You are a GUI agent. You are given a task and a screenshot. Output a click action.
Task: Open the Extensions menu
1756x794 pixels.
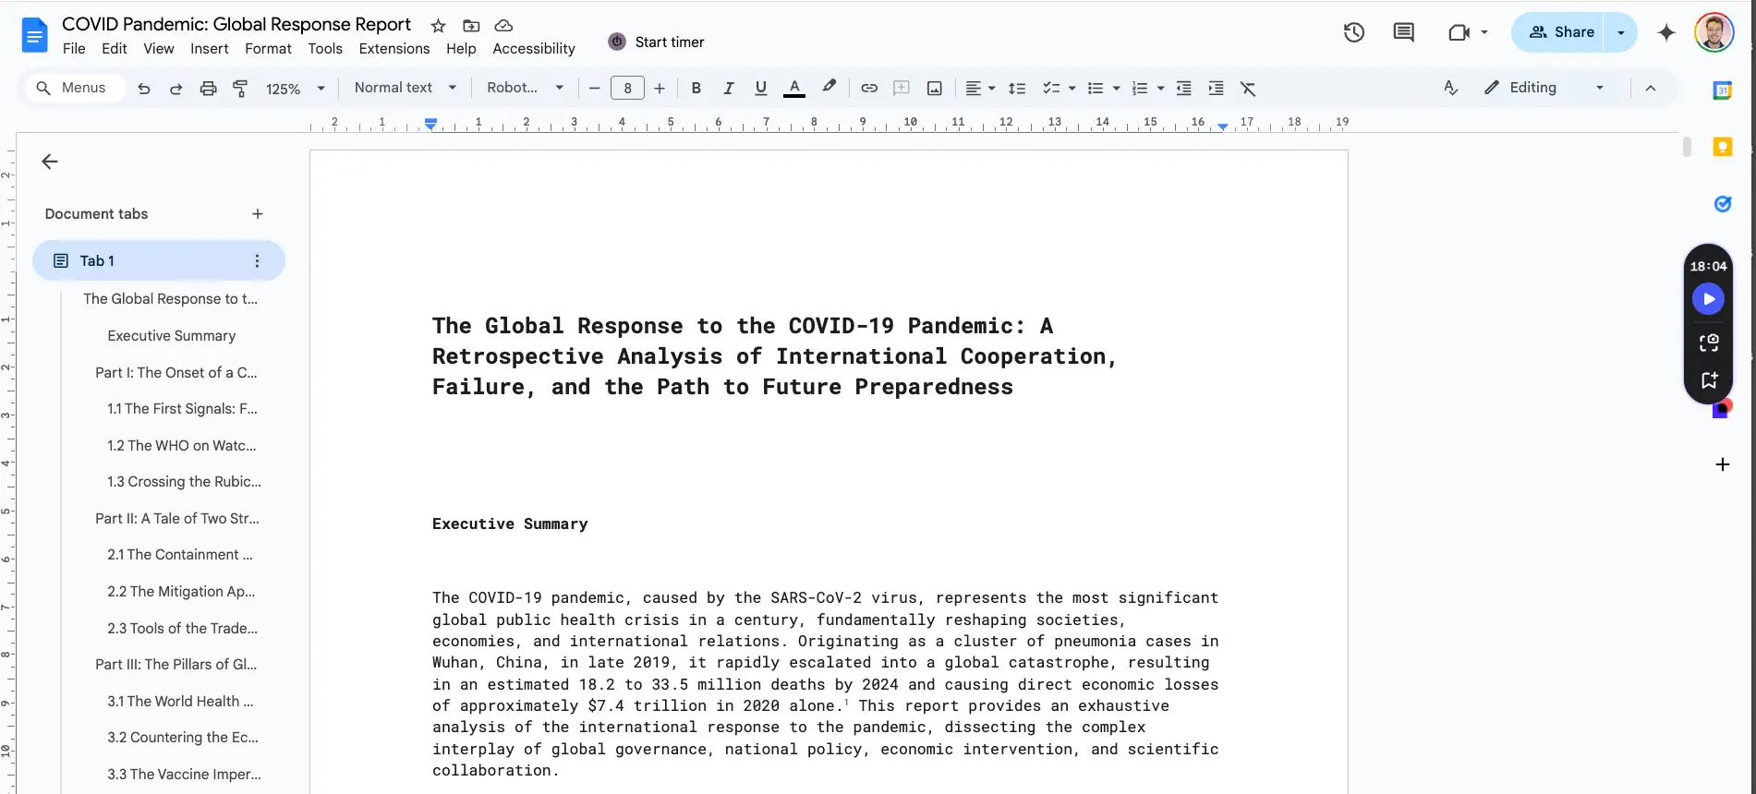394,48
